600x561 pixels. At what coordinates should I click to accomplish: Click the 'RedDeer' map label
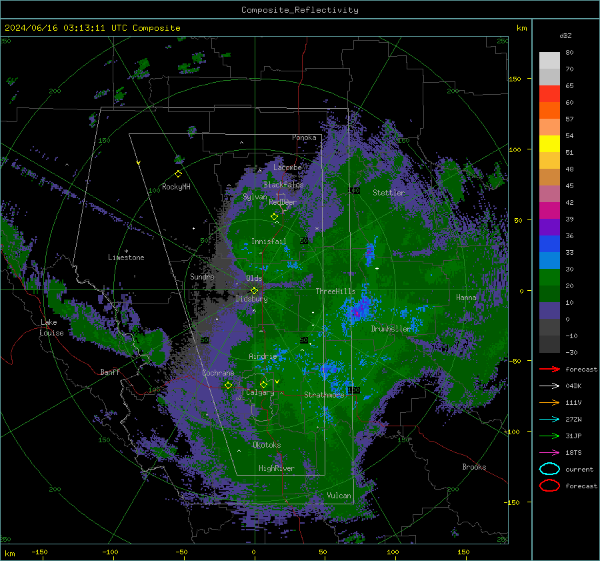[283, 202]
